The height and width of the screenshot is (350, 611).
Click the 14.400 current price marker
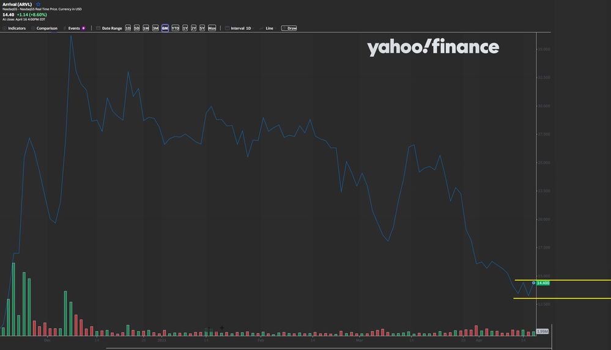542,283
